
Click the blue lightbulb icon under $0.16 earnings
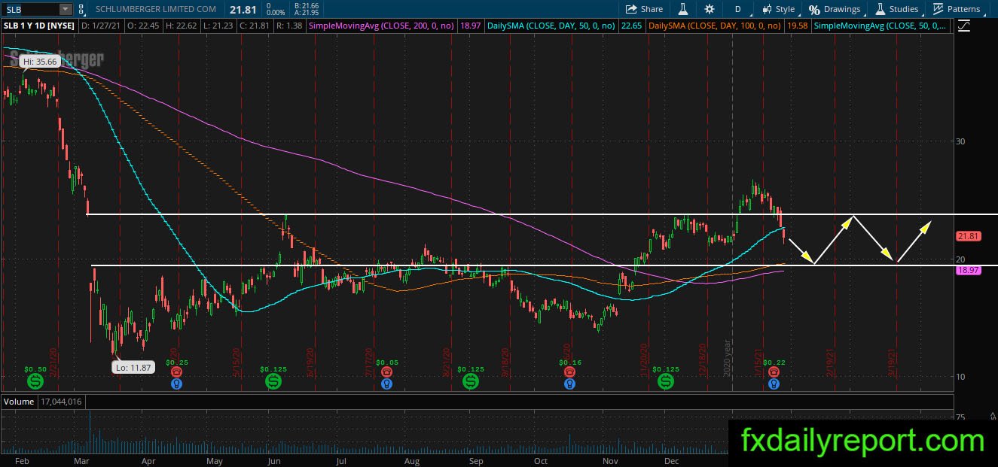(x=569, y=384)
